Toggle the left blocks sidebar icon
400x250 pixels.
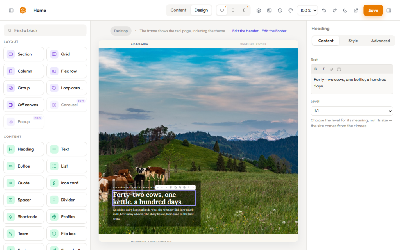point(11,10)
